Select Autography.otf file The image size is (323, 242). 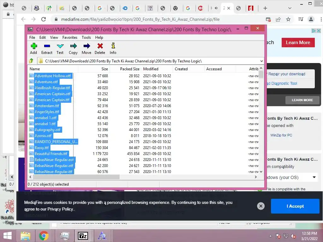point(47,130)
